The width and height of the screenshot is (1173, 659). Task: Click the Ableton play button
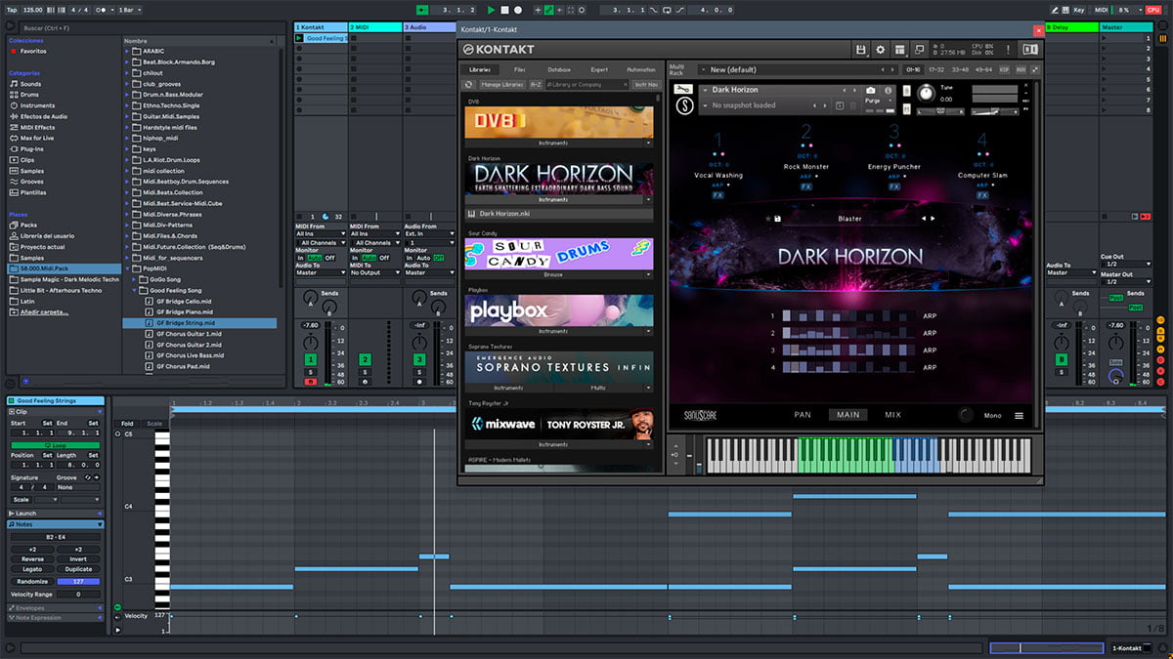coord(492,10)
